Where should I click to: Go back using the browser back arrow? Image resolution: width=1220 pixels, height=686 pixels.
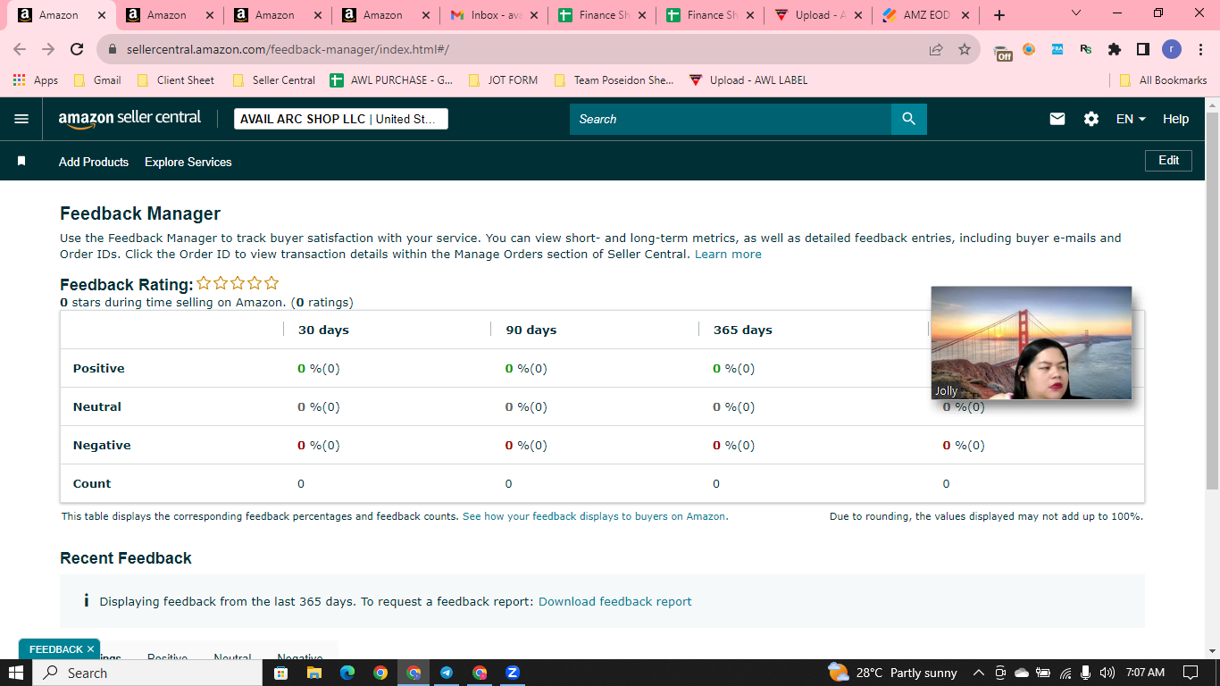coord(20,50)
